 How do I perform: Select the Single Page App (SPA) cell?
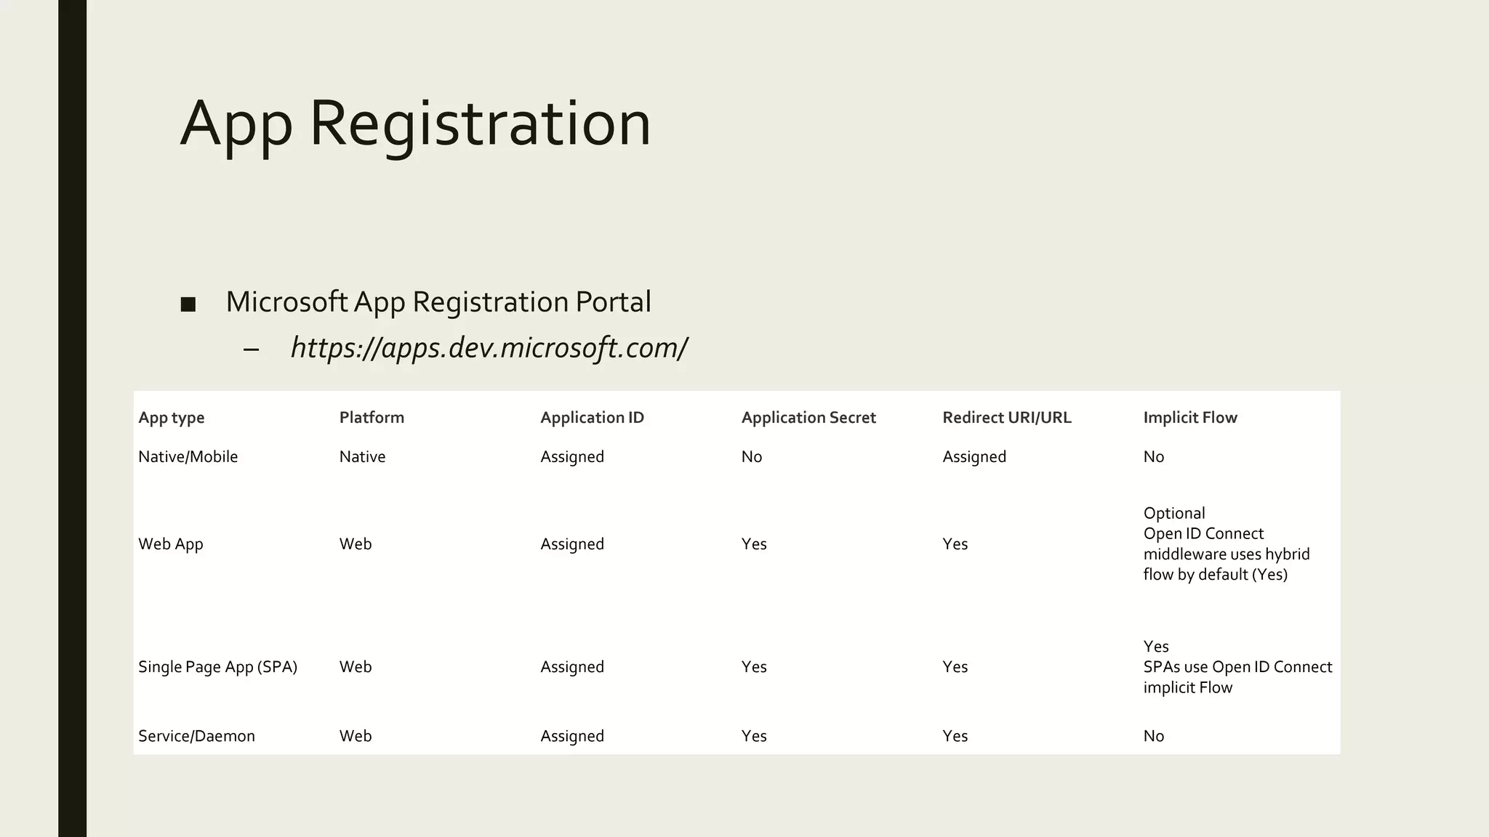[x=218, y=667]
